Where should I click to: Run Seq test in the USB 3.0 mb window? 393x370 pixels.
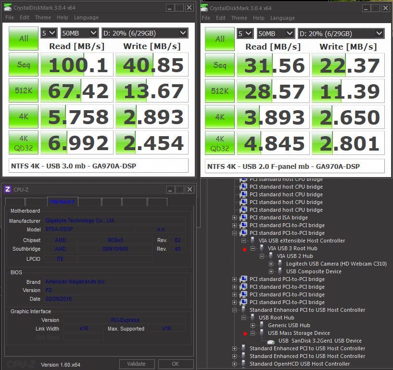[24, 65]
